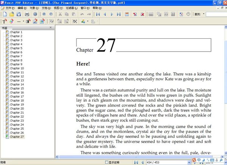Delete page with the red X icon

143,14
